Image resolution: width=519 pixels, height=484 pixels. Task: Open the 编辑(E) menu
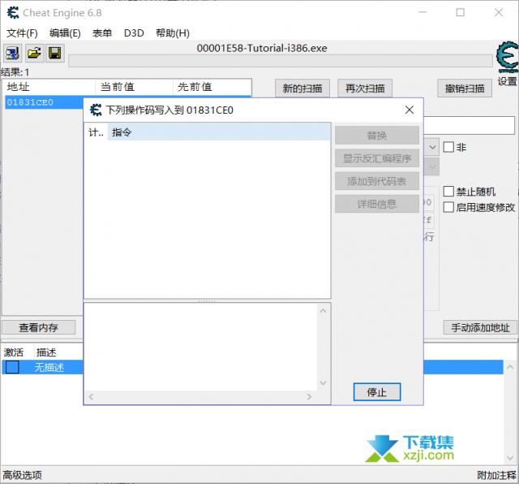coord(65,33)
